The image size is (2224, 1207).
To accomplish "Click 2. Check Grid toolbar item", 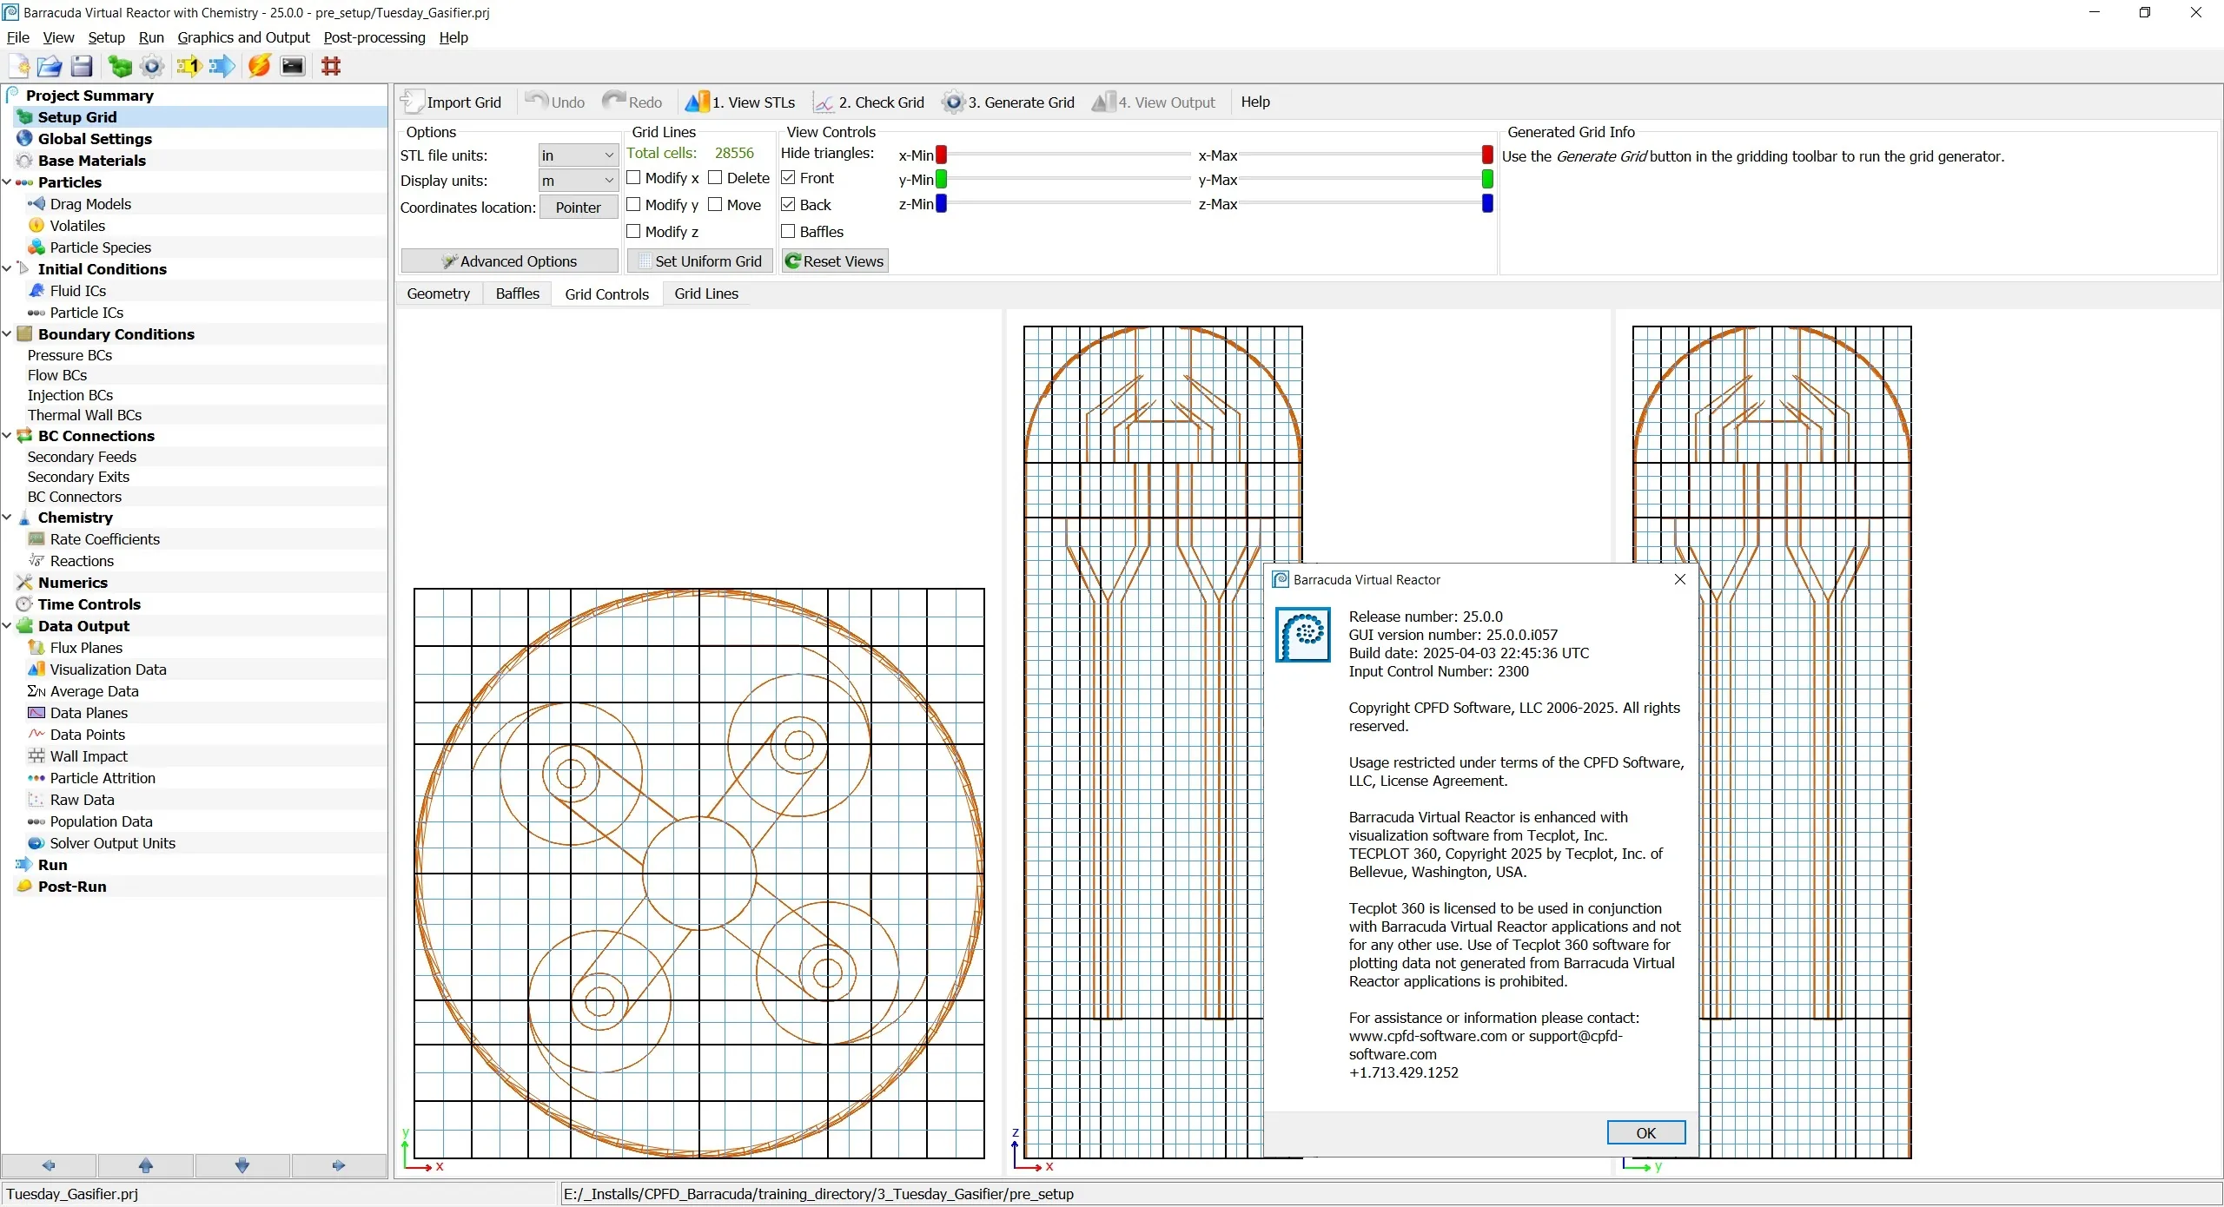I will point(869,102).
